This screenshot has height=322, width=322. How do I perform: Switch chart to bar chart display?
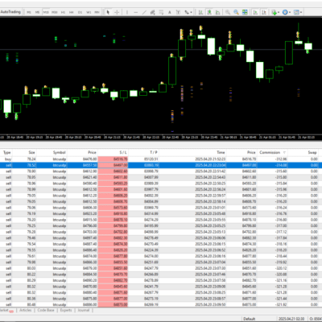pos(200,12)
